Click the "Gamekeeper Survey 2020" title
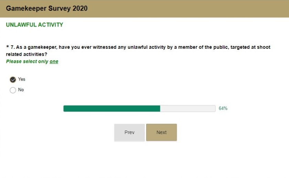 [46, 8]
